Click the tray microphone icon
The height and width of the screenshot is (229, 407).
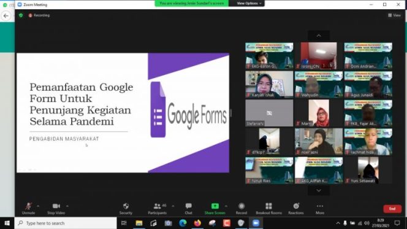pos(345,223)
